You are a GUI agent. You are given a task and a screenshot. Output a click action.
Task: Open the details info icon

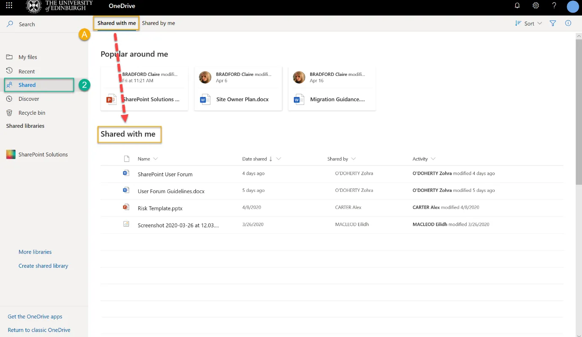[x=568, y=23]
